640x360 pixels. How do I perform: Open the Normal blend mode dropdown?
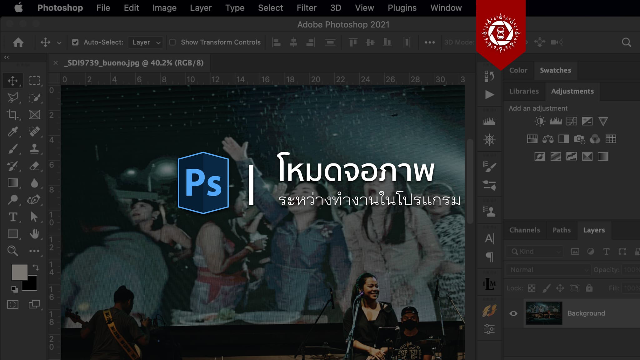click(x=548, y=270)
